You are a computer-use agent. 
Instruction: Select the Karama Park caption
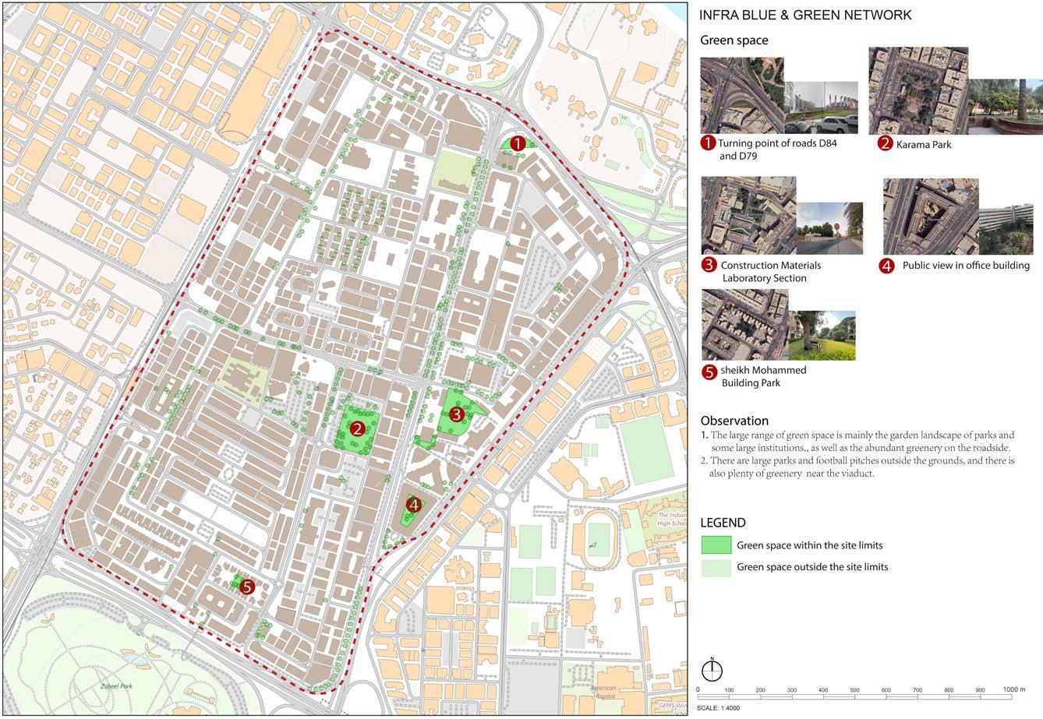(924, 144)
